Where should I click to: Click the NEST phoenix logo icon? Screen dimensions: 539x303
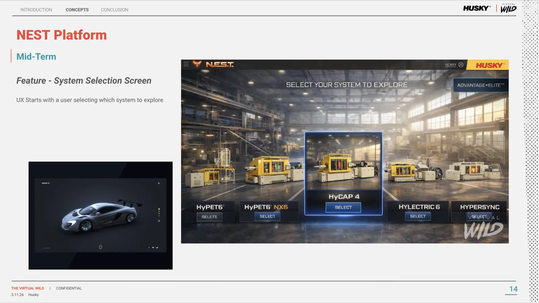coord(197,64)
